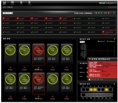
Task: Click the QoS Filter circle
Action: (67, 79)
